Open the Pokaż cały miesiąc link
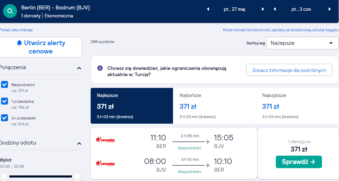339x181 pixels. point(16,30)
